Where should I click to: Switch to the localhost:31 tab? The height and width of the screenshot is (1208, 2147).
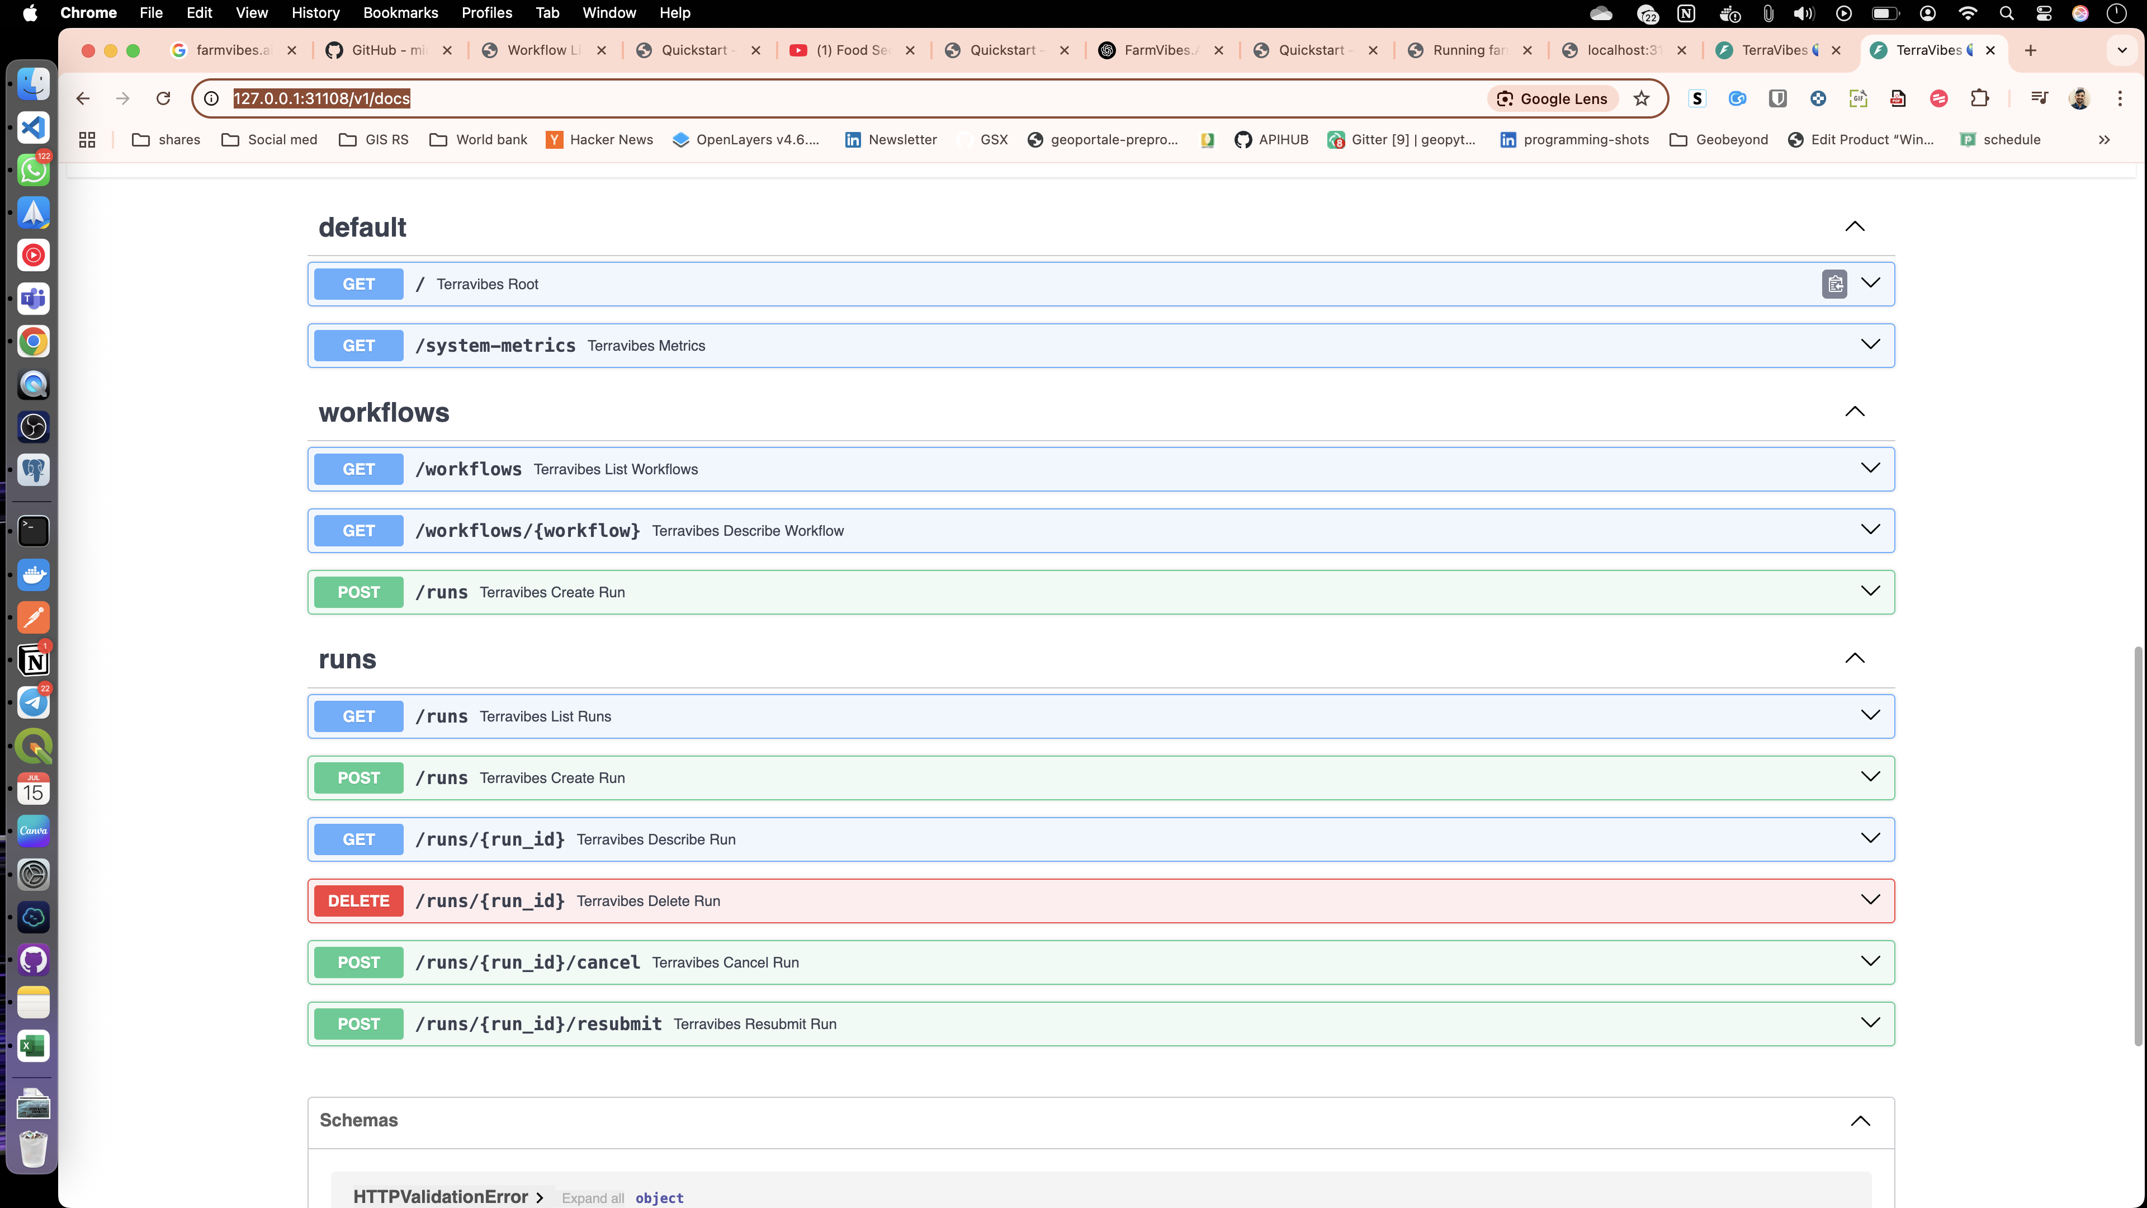click(1624, 50)
